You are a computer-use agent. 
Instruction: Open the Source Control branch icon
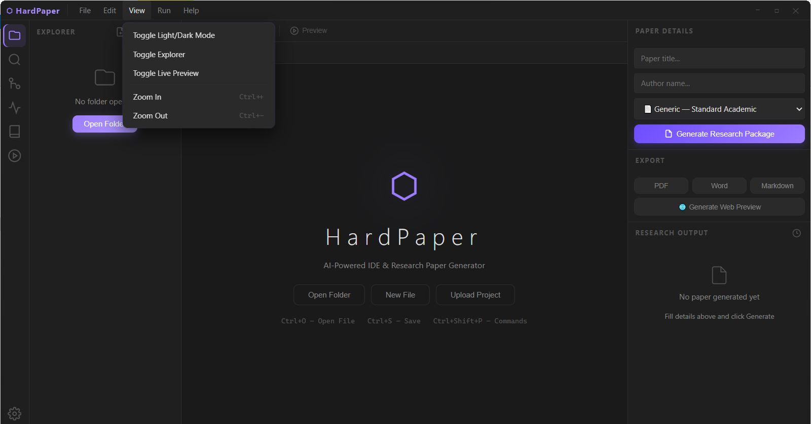[15, 83]
